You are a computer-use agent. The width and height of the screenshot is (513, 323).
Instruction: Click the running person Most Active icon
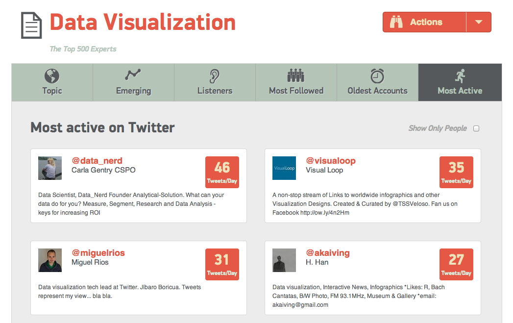(460, 75)
